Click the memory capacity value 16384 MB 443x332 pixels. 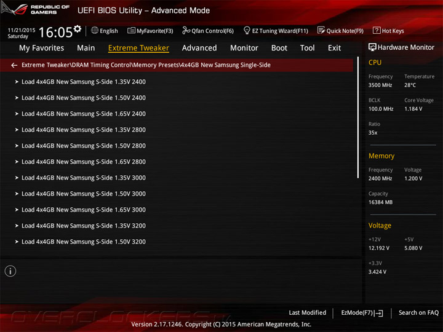coord(380,202)
